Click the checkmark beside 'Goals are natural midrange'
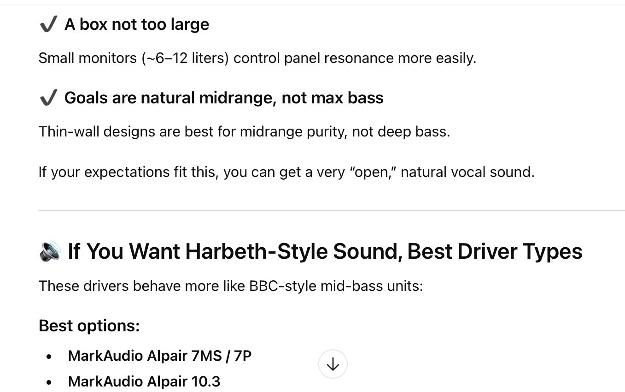Image resolution: width=625 pixels, height=392 pixels. 48,98
